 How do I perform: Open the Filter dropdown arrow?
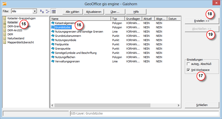tap(35, 11)
